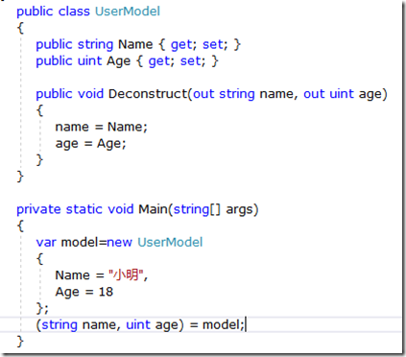Viewport: 406px width, 357px height.
Task: Click the Age property identifier
Action: click(118, 61)
